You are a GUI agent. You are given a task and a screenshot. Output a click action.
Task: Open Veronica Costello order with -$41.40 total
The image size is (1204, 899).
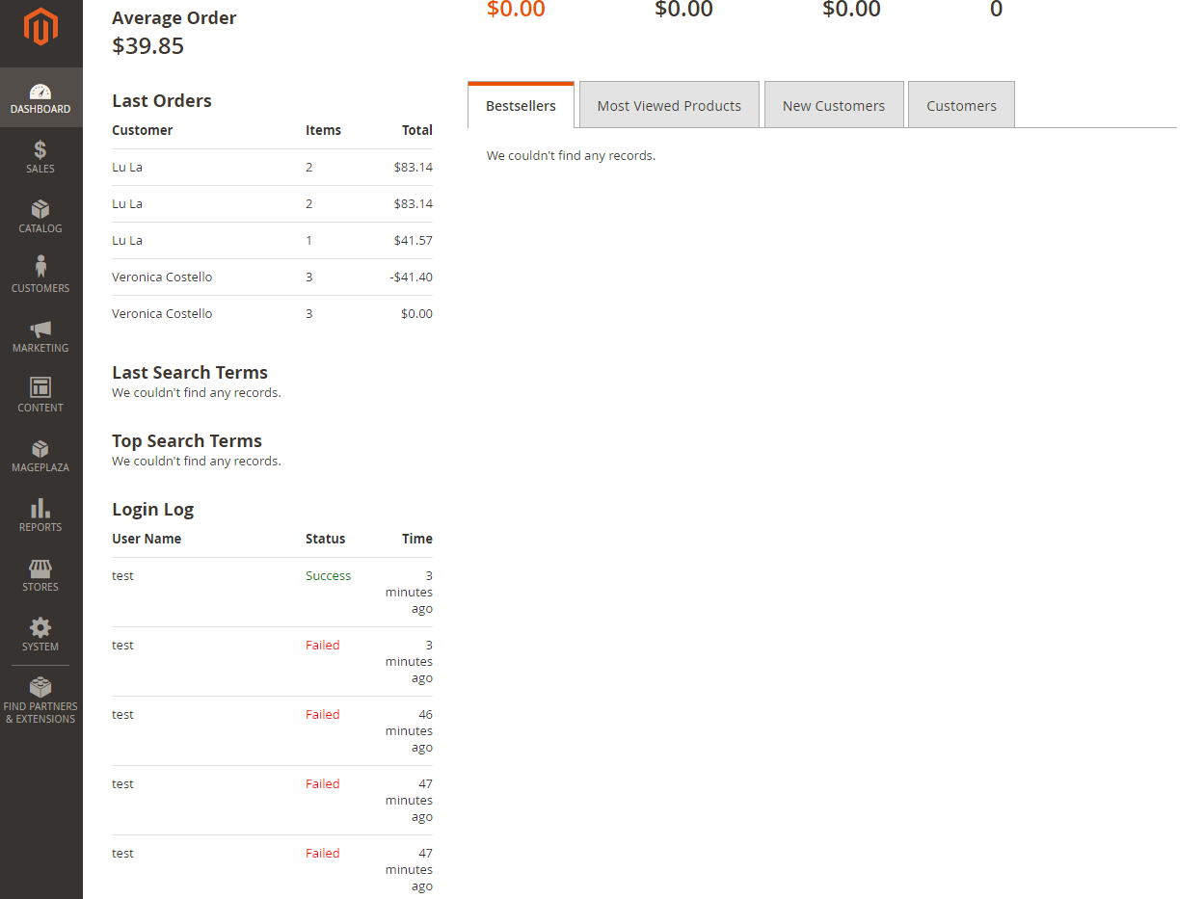[272, 277]
